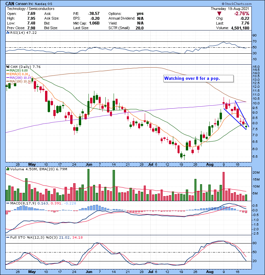Select the CAN ticker symbol in the header
This screenshot has height=275, width=265.
(x=10, y=4)
